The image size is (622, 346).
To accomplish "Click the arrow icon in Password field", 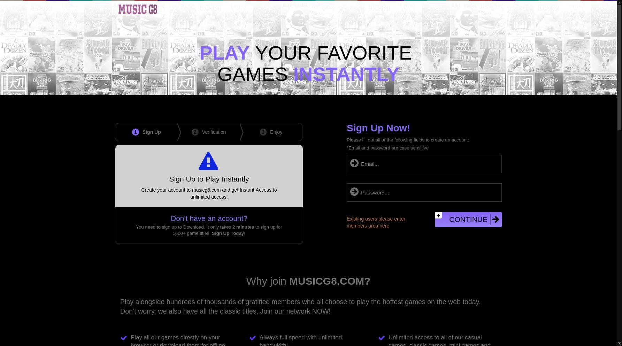I will (354, 192).
